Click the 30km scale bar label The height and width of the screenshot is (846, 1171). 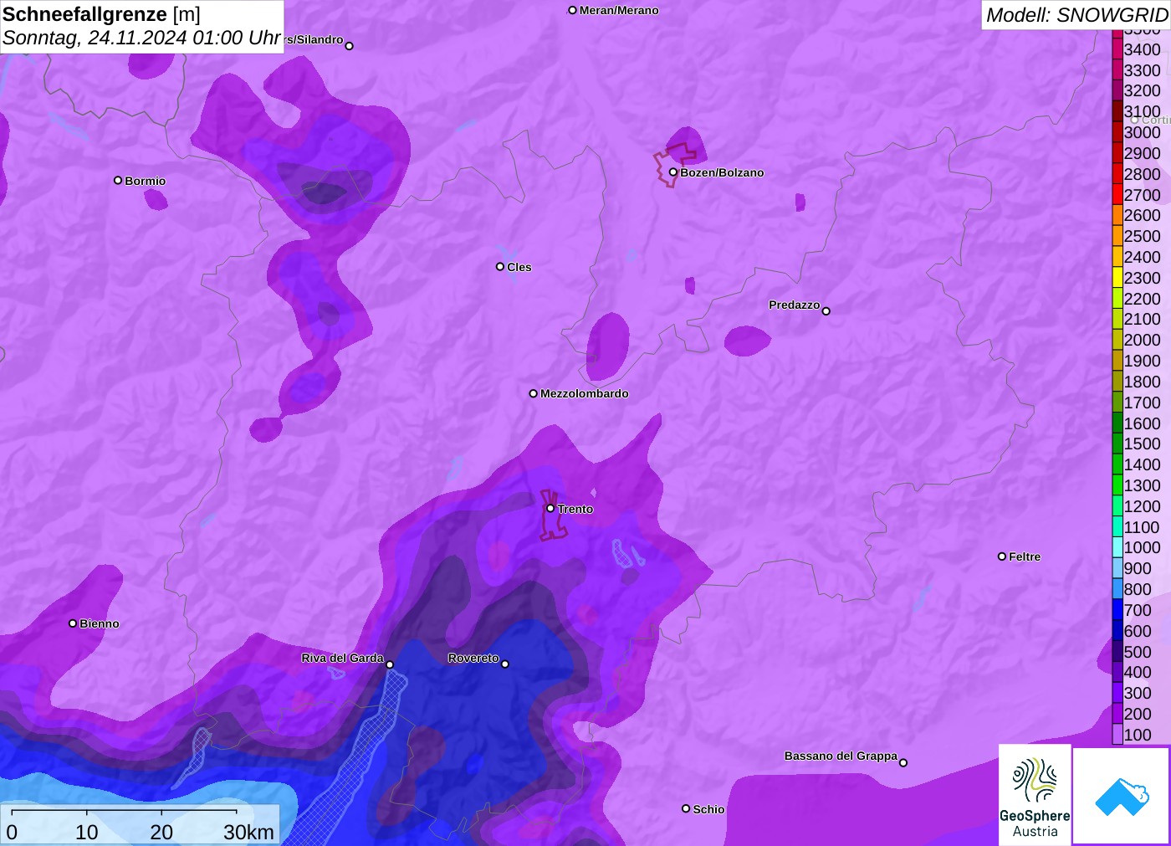pos(248,832)
